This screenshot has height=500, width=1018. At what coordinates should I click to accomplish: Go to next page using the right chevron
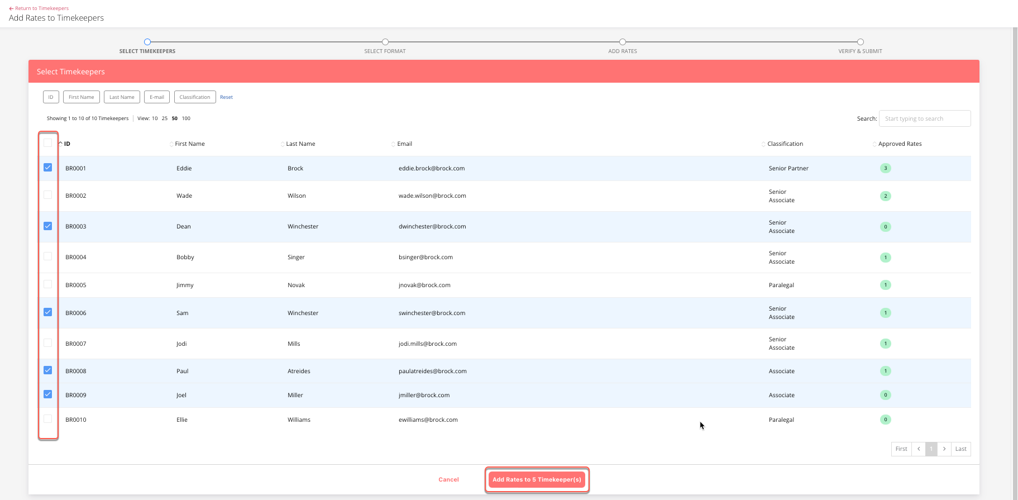tap(944, 449)
